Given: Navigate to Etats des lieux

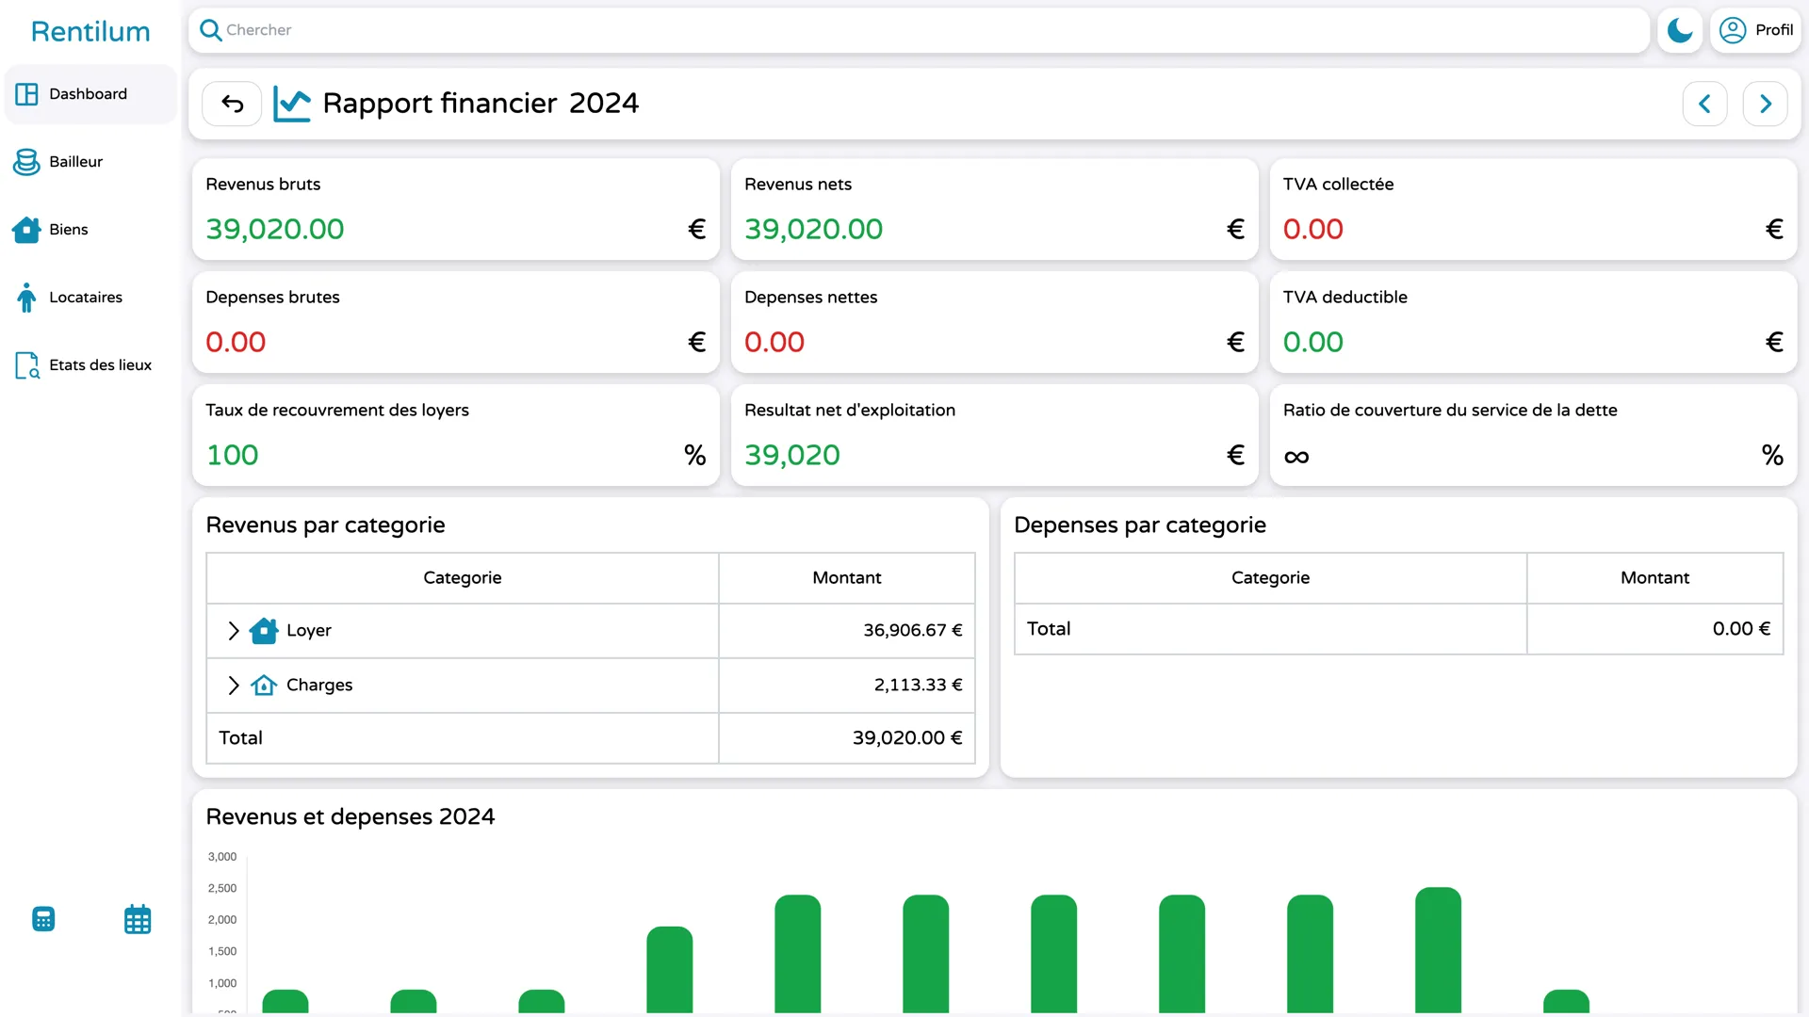Looking at the screenshot, I should [90, 365].
